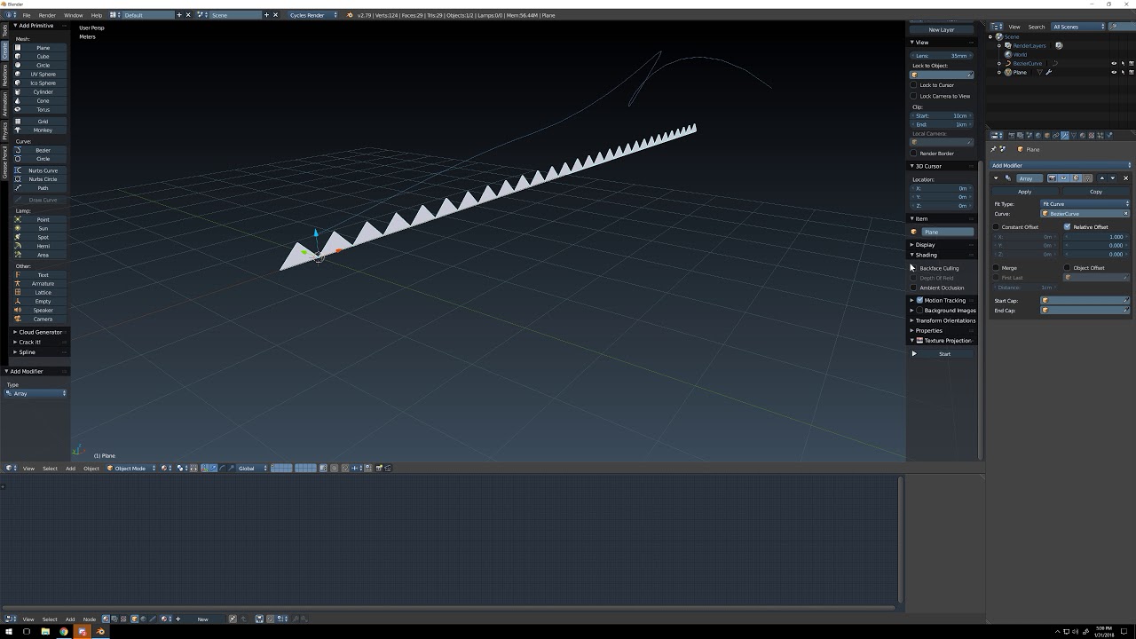Click the Apply modifier button
Viewport: 1136px width, 639px height.
tap(1024, 192)
